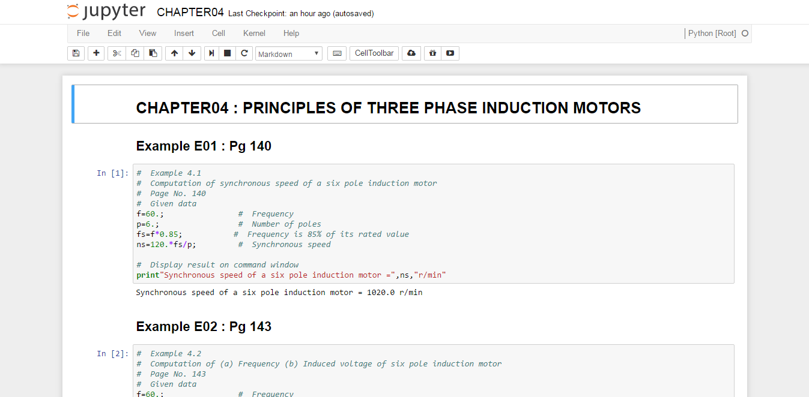Click the CellToolbar button
Screen dimensions: 809x397
point(374,53)
